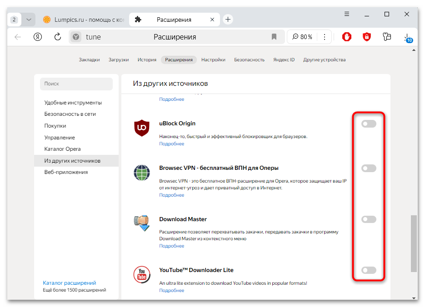Open the Яндекс ID section

pos(284,60)
